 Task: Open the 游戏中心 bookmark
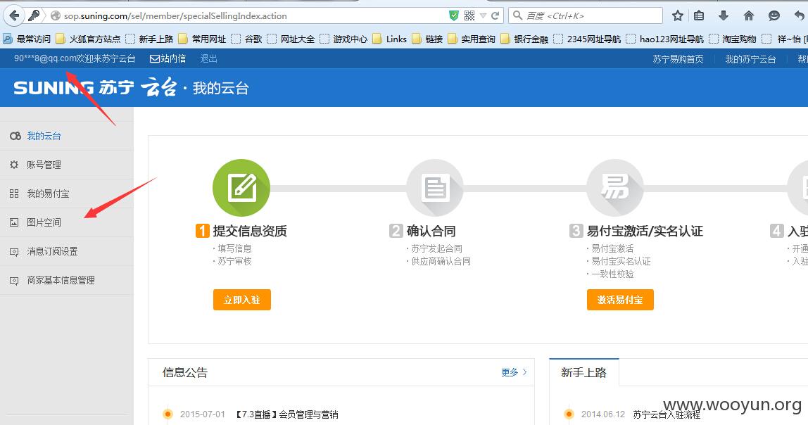(x=343, y=39)
